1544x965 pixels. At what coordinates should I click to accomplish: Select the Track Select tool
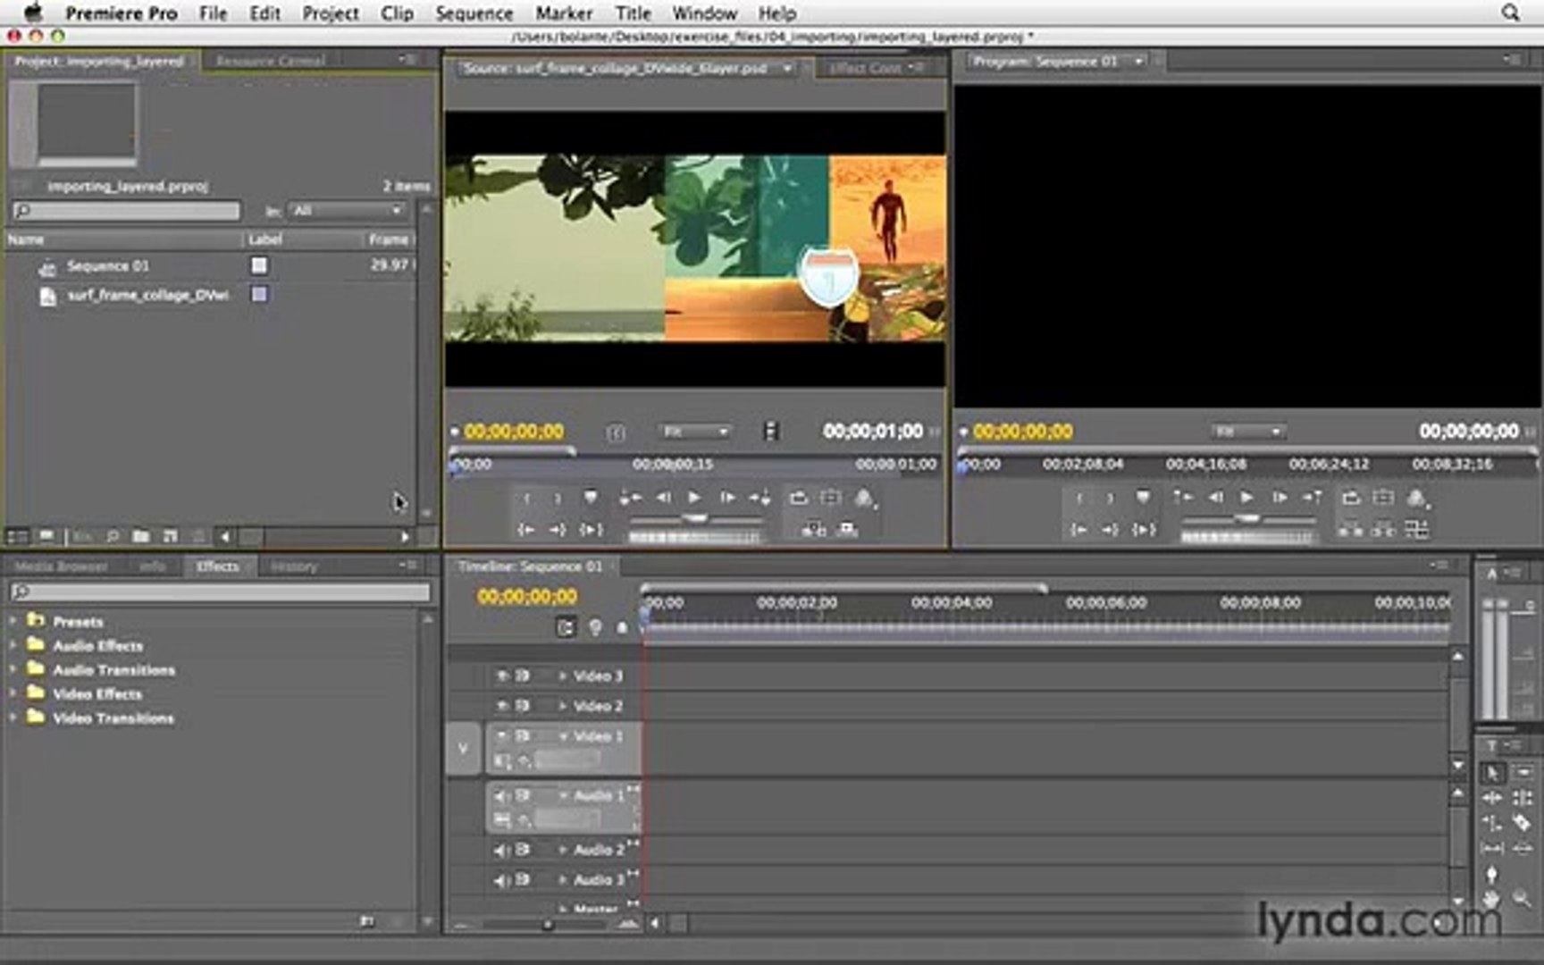coord(1523,772)
